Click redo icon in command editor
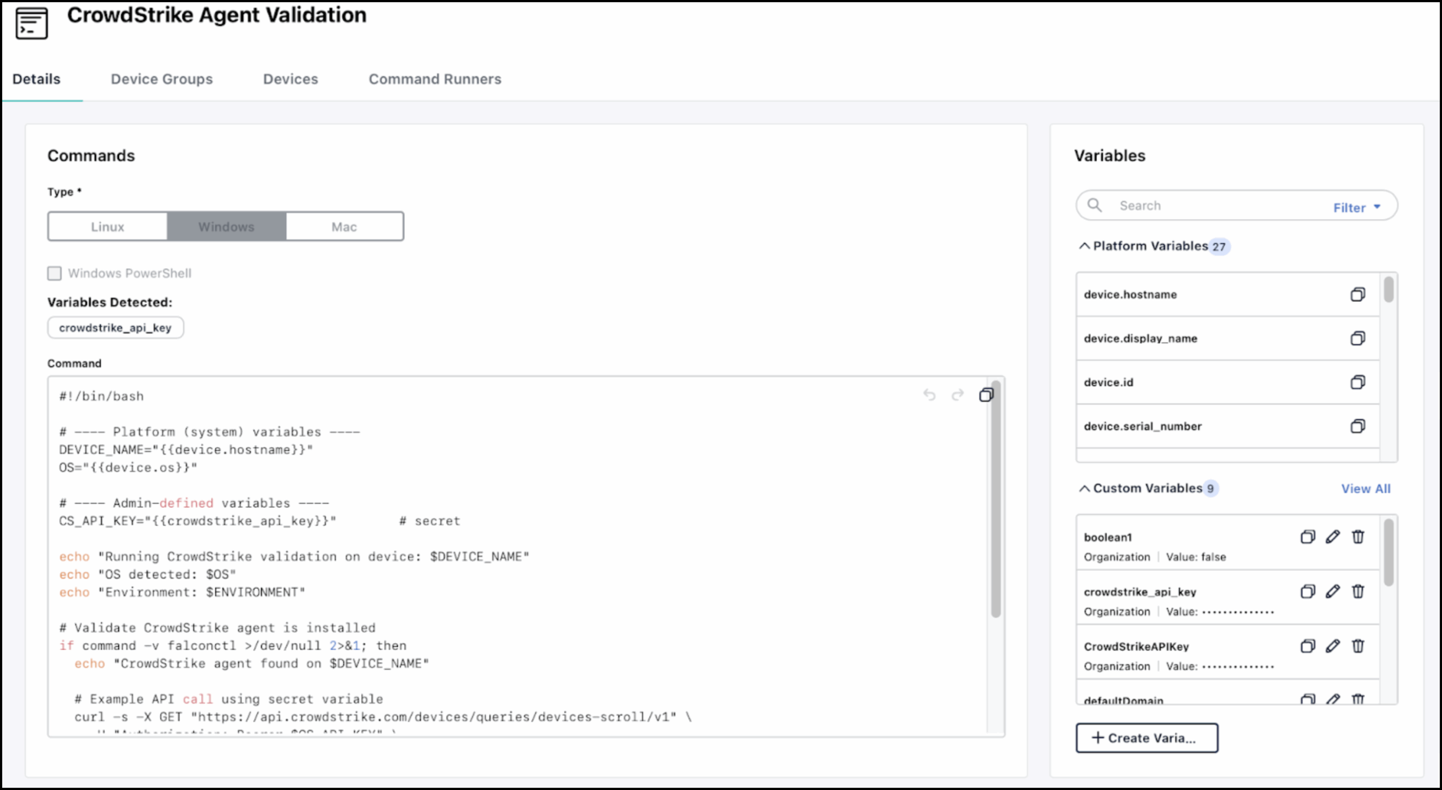 tap(958, 395)
